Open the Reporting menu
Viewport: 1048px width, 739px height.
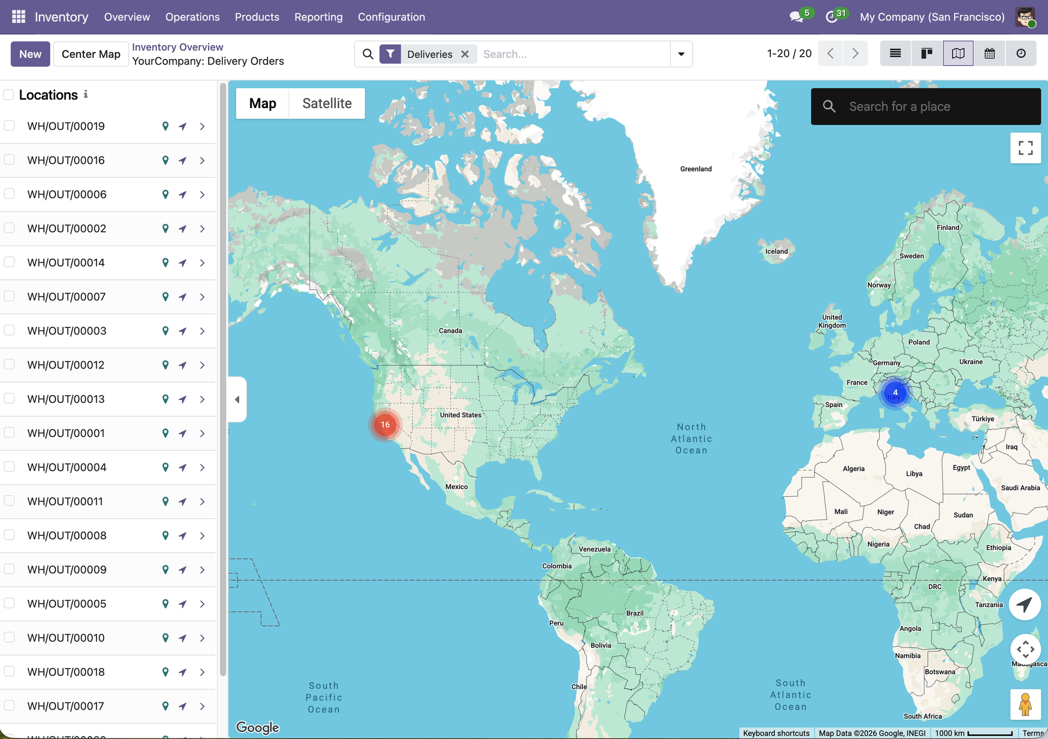point(318,17)
